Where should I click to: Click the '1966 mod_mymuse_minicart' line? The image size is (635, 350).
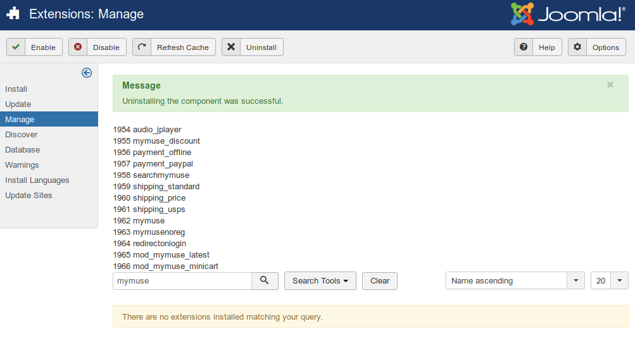click(166, 266)
